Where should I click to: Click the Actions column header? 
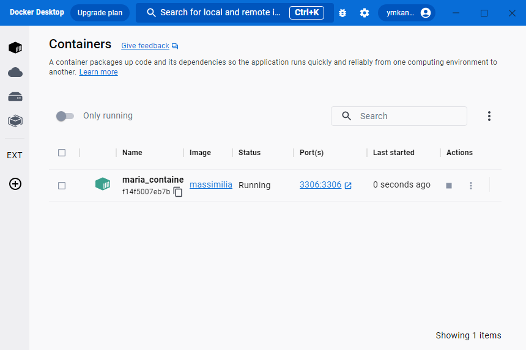point(459,153)
